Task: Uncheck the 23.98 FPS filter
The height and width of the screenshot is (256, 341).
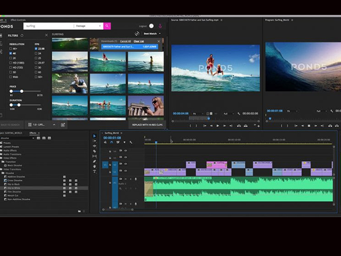Action: tap(36, 49)
